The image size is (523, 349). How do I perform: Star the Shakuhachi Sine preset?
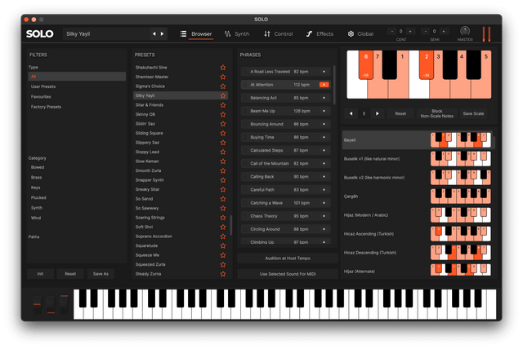point(222,68)
